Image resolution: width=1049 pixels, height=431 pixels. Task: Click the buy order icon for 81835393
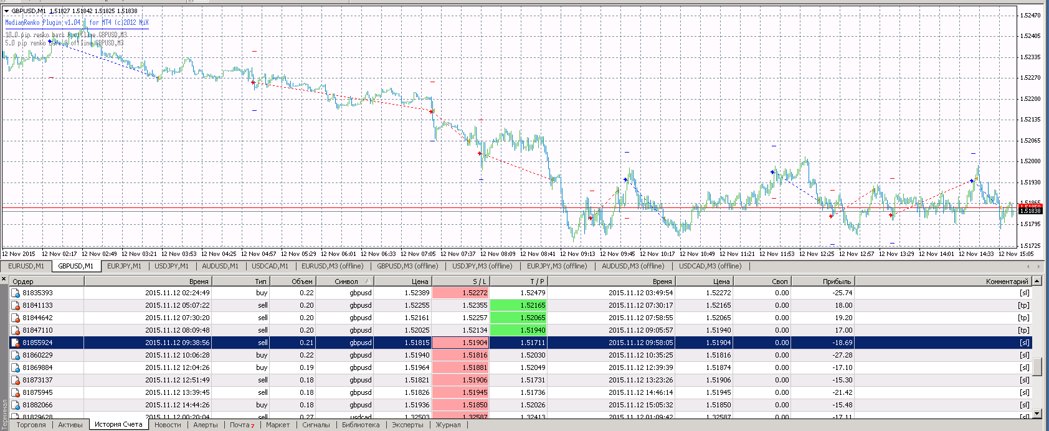(16, 293)
